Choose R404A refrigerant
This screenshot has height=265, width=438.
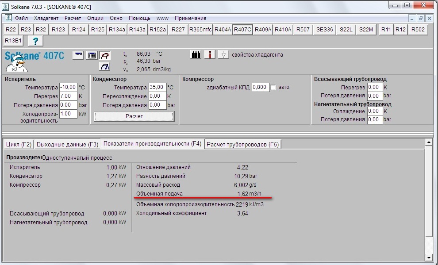coord(223,30)
